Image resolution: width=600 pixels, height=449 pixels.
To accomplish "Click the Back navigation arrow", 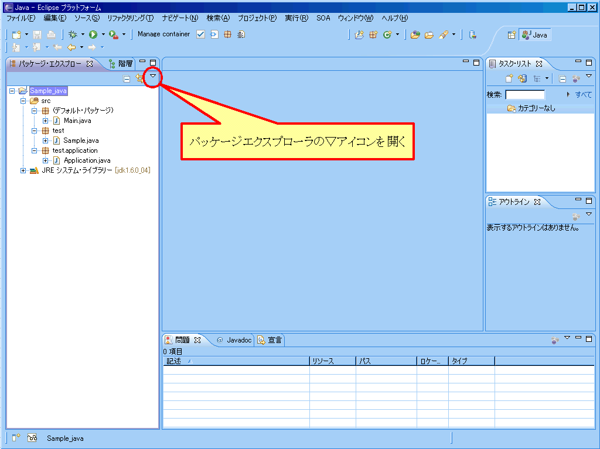I will pyautogui.click(x=71, y=47).
